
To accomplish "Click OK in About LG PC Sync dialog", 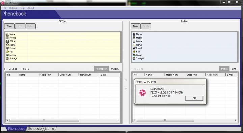I will coord(194,98).
